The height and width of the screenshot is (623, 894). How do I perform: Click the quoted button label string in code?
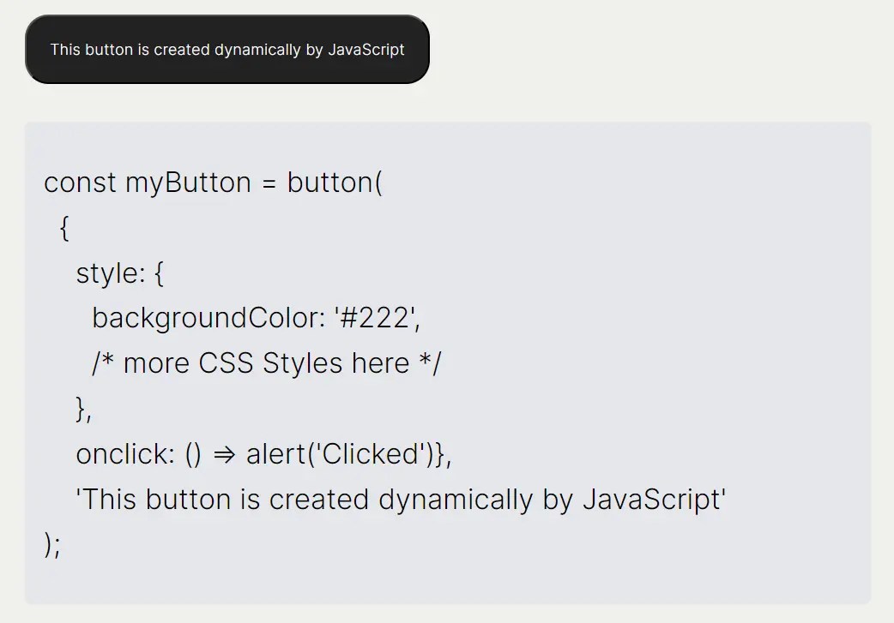click(x=401, y=500)
